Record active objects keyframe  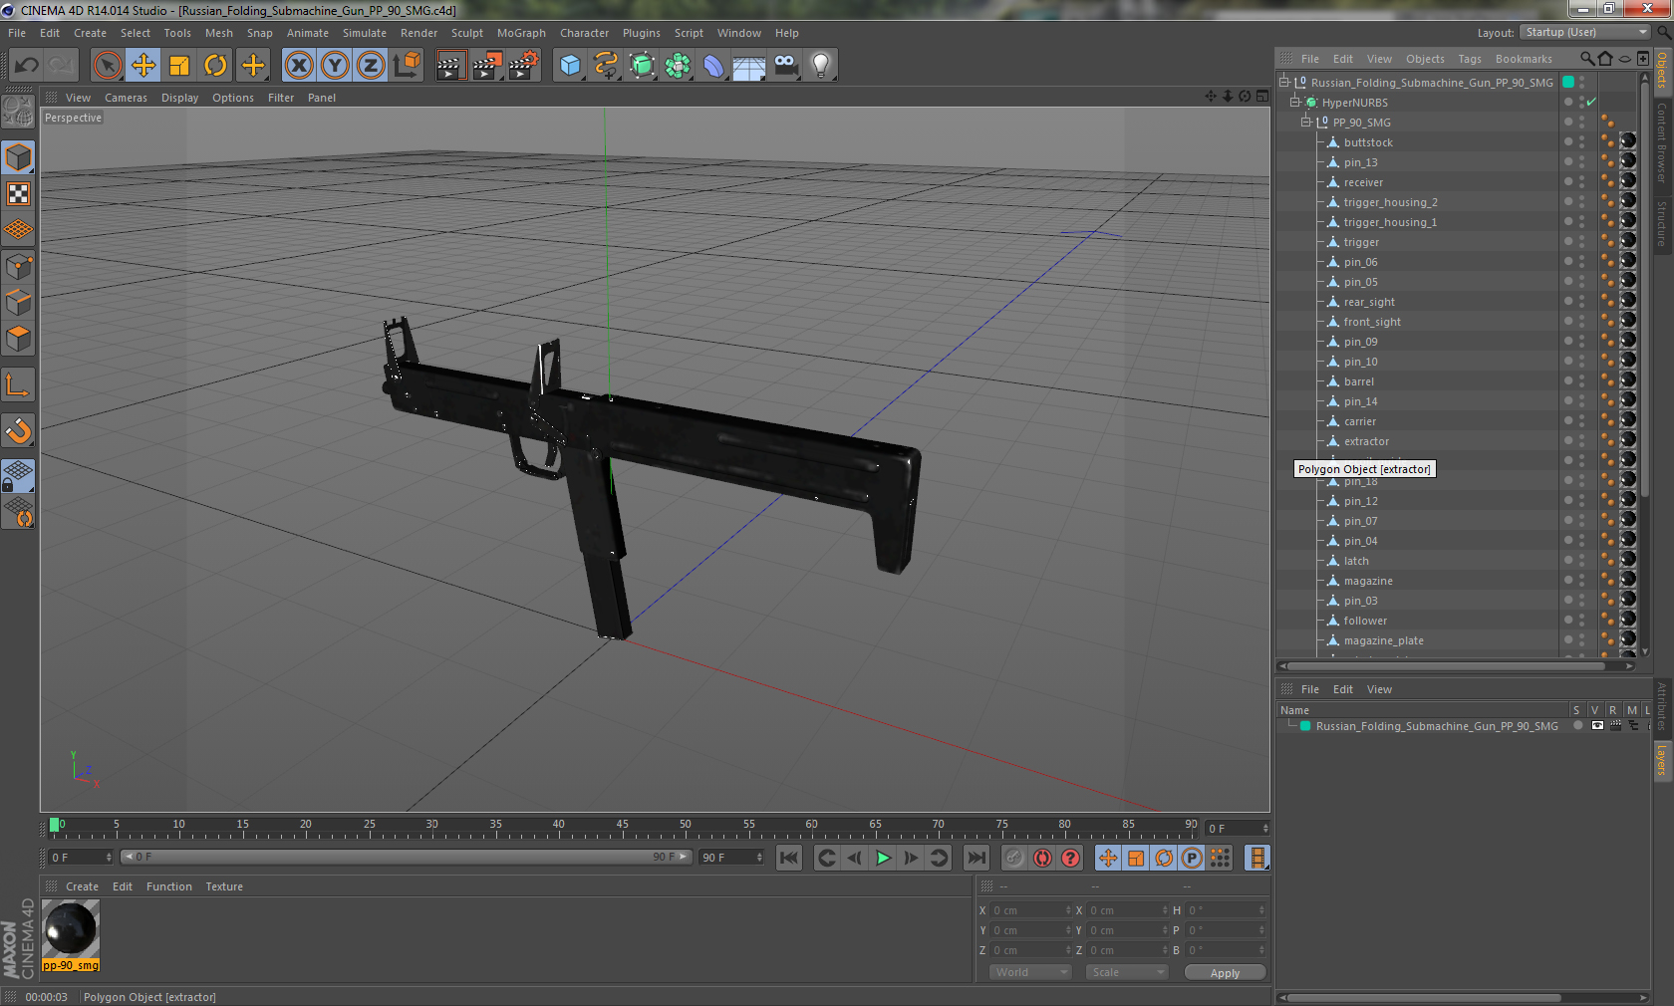(x=1014, y=858)
